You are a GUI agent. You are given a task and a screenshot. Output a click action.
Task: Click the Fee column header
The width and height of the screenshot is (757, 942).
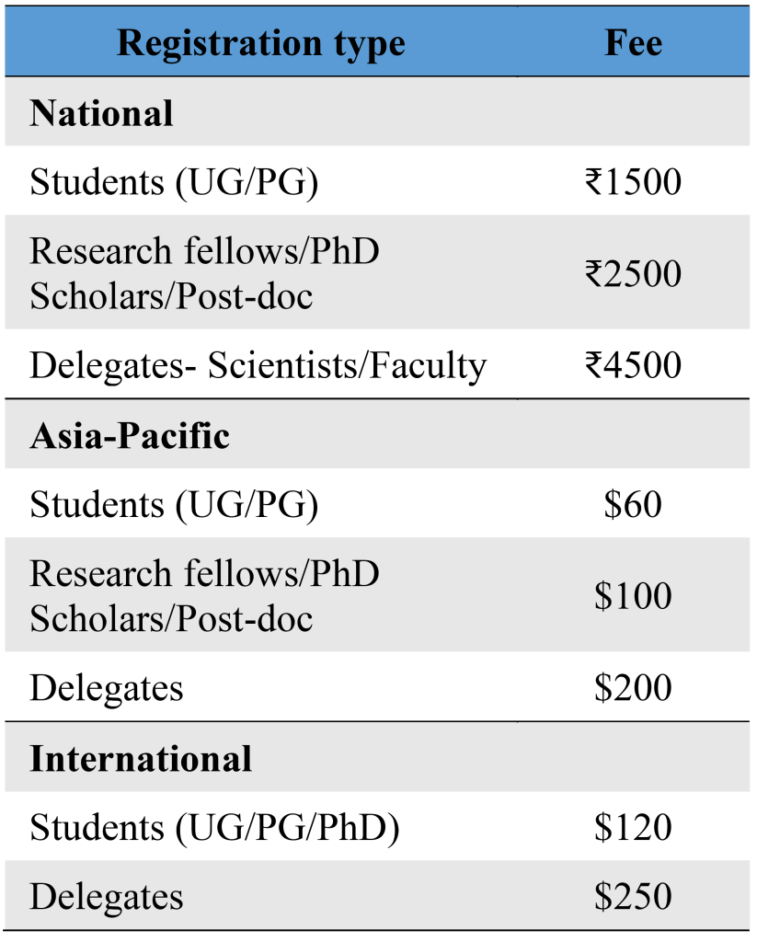tap(633, 42)
